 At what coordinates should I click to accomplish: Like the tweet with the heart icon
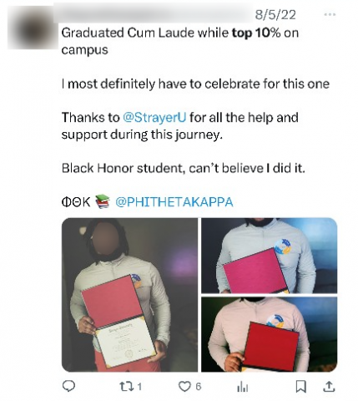(x=184, y=386)
